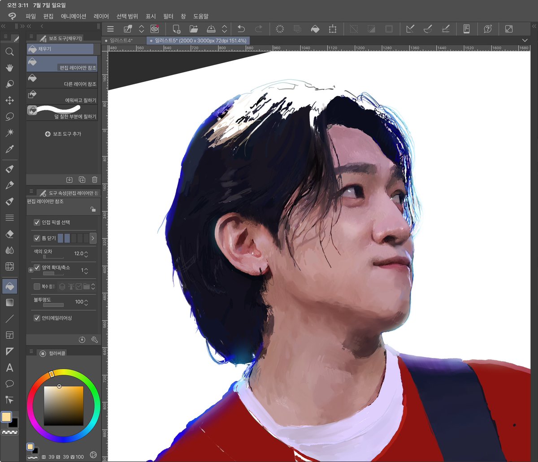Select 다른 레이어 참조 sub tool
Image resolution: width=538 pixels, height=462 pixels.
coord(62,80)
